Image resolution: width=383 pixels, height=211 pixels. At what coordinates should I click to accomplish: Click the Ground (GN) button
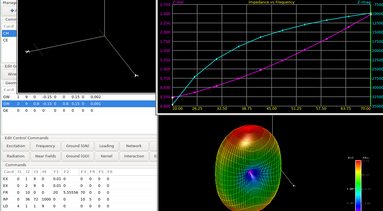[78, 146]
